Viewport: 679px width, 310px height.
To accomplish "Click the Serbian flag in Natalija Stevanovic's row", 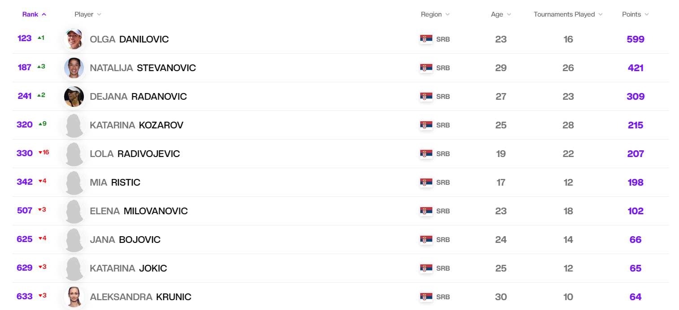I will click(x=426, y=68).
